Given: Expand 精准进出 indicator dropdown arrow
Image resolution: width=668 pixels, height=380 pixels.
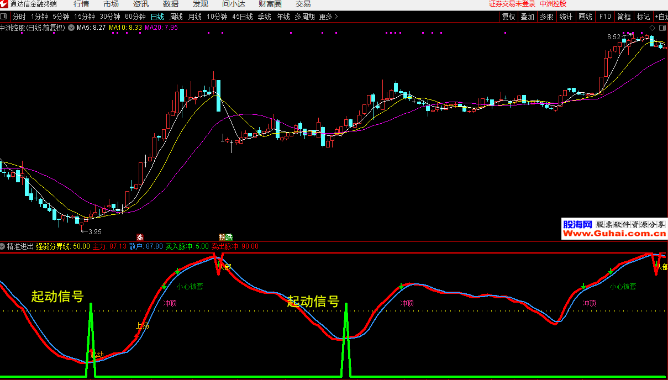Looking at the screenshot, I should point(3,246).
